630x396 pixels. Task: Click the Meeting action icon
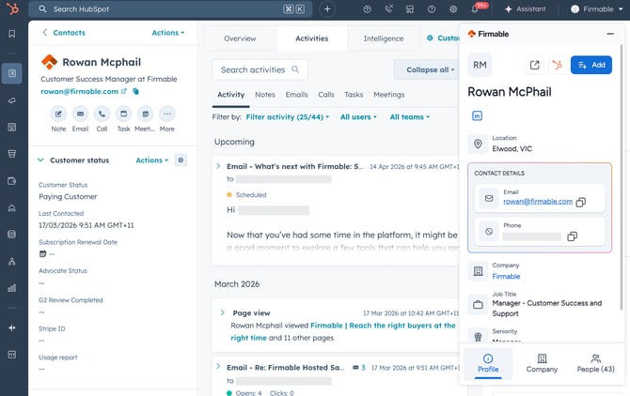pos(146,114)
